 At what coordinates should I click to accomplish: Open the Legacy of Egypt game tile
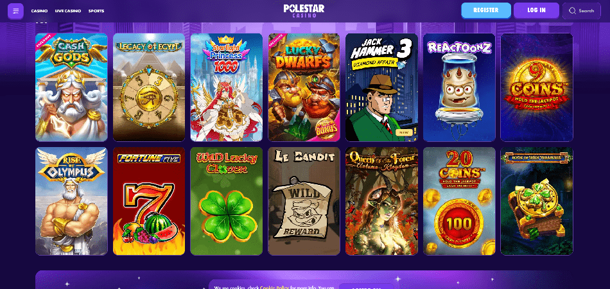click(149, 87)
